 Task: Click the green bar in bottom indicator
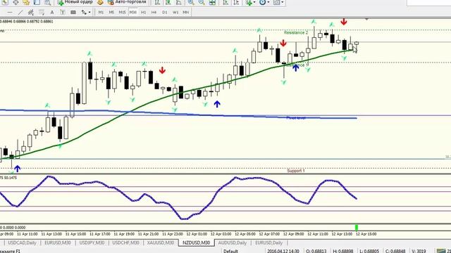coord(357,228)
